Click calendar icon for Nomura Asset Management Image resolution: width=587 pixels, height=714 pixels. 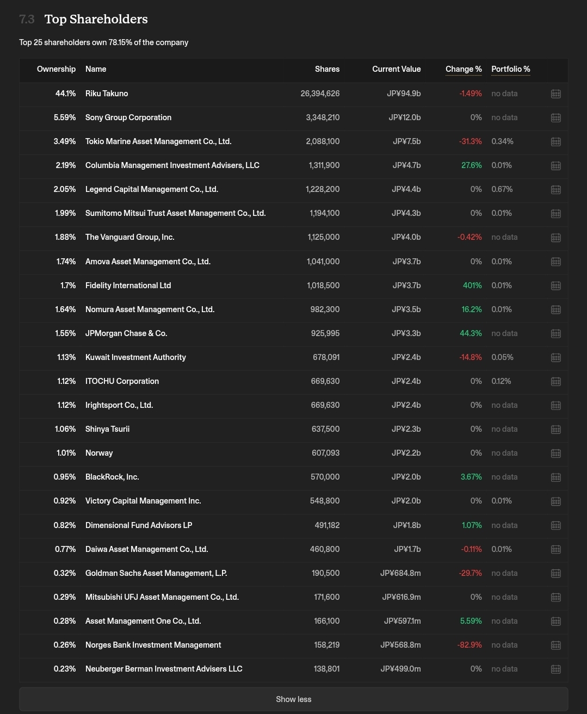pyautogui.click(x=555, y=309)
